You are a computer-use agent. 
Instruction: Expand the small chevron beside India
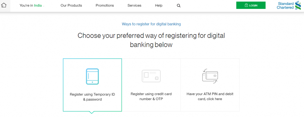pos(44,6)
